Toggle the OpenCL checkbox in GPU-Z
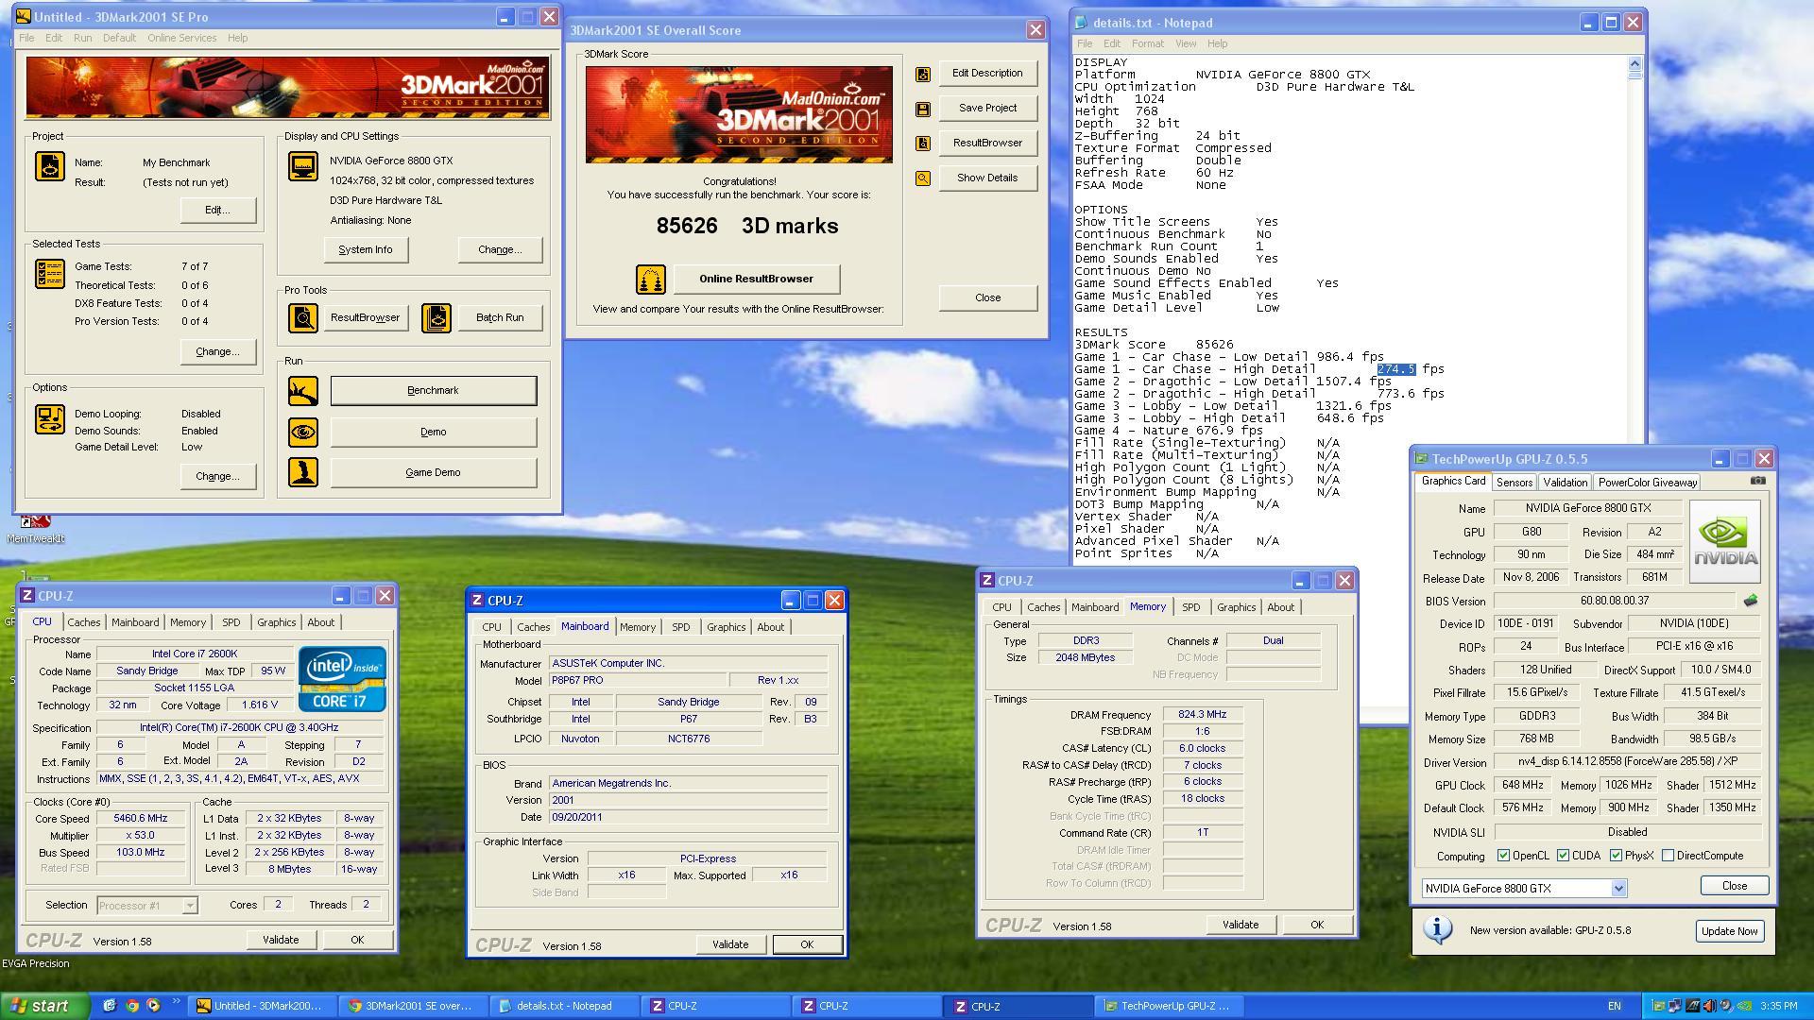Viewport: 1814px width, 1020px height. coord(1503,856)
